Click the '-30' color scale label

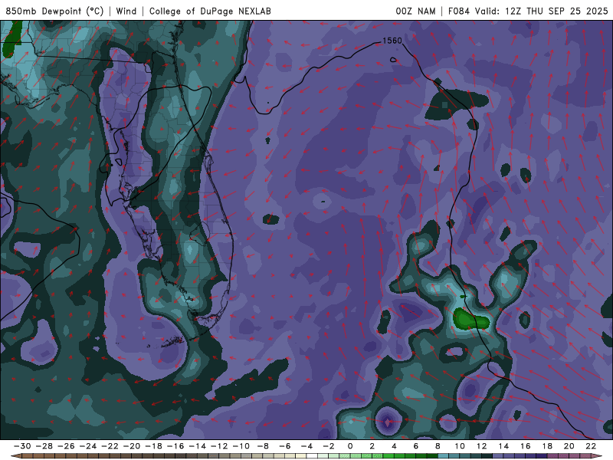(22, 446)
